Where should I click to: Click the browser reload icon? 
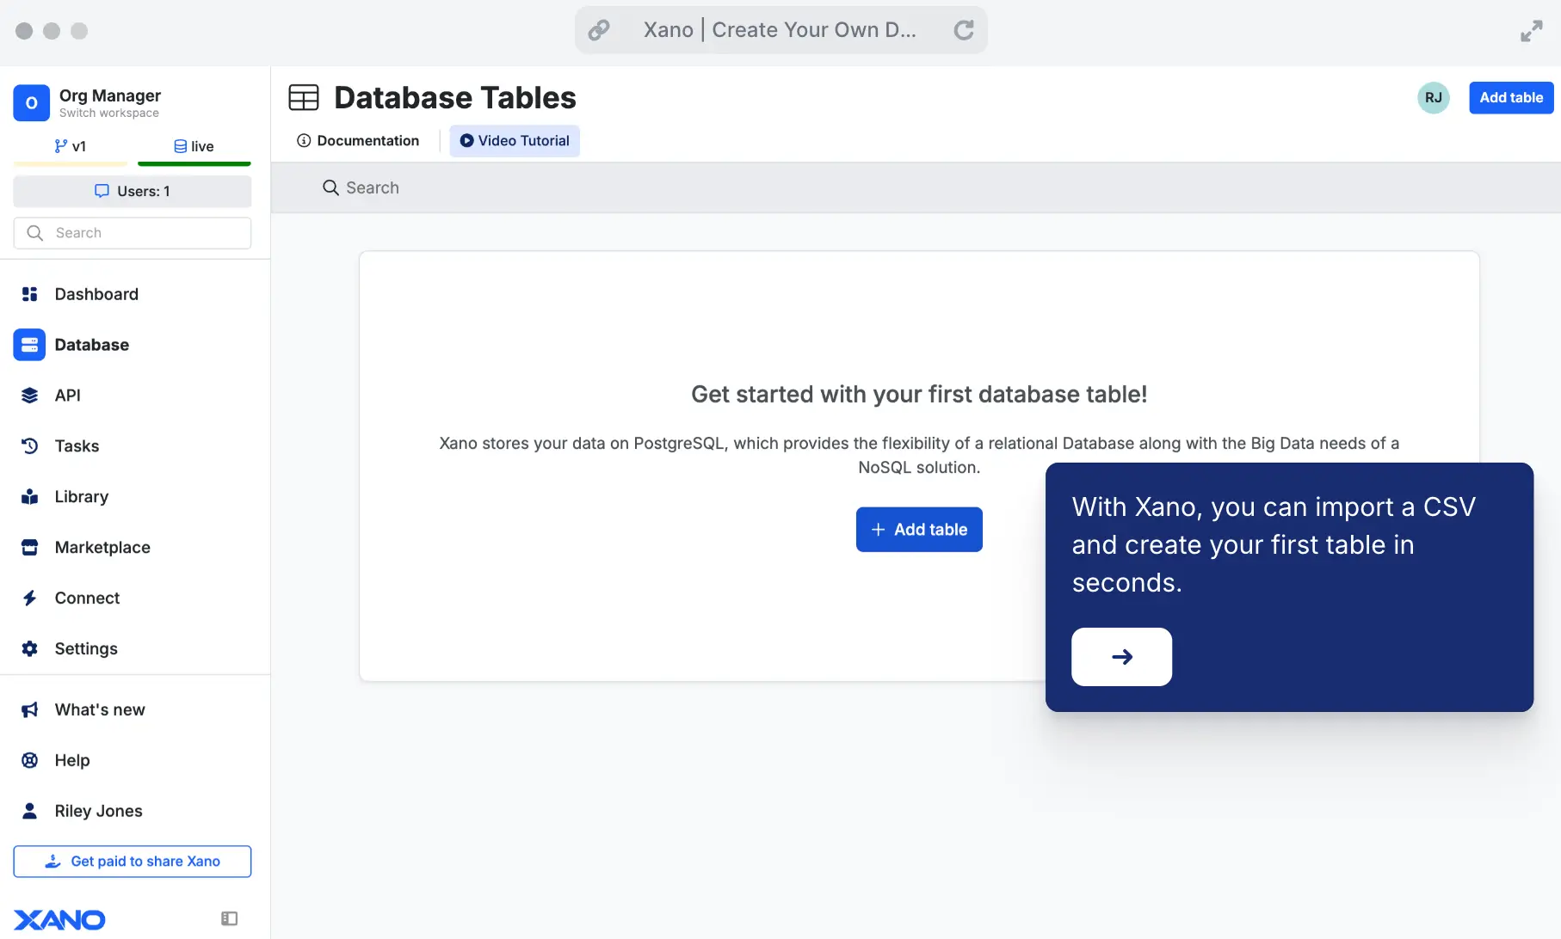pos(964,30)
